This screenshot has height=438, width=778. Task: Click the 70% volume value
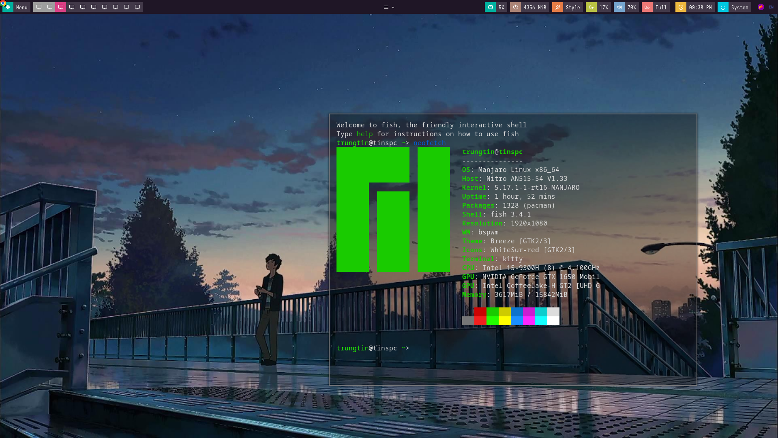(632, 7)
